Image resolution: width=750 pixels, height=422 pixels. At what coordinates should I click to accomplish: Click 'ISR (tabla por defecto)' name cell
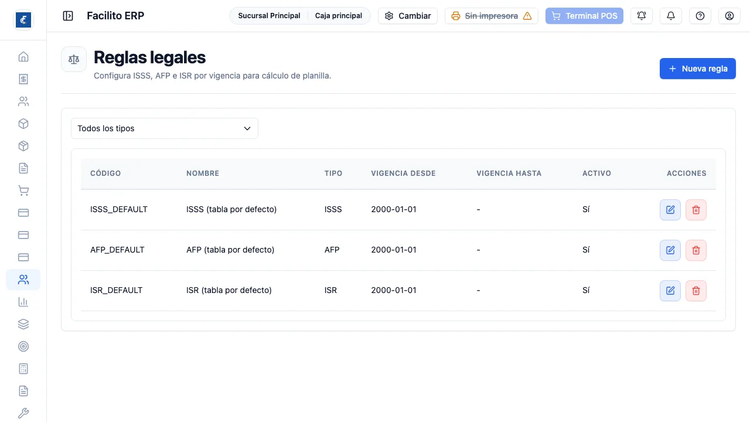point(229,290)
